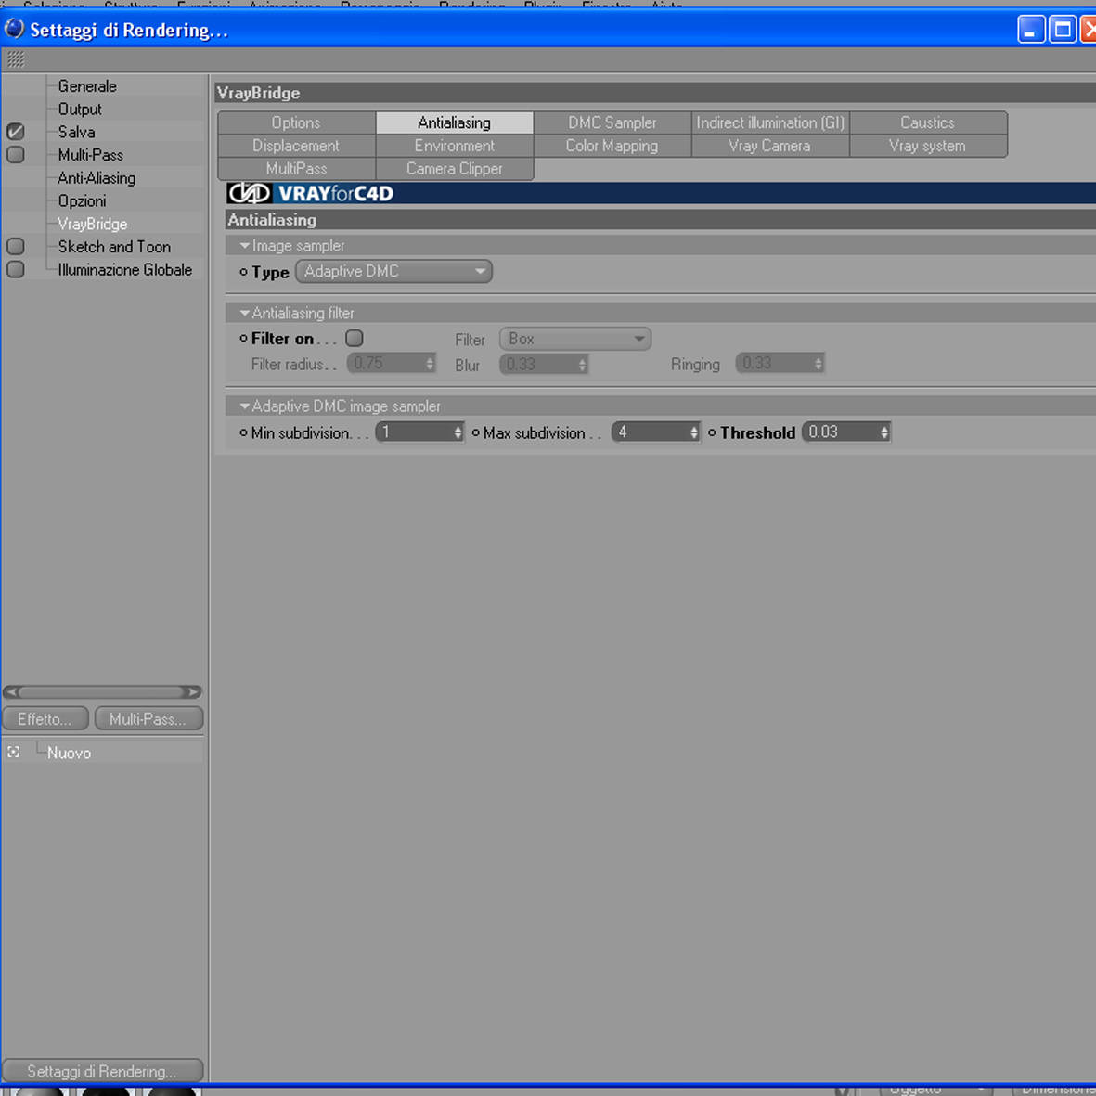Select Anti-Aliasing in the settings list
This screenshot has width=1096, height=1096.
97,177
